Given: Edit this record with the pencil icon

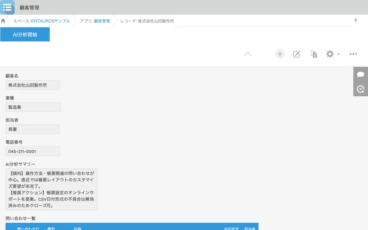Looking at the screenshot, I should pos(297,54).
